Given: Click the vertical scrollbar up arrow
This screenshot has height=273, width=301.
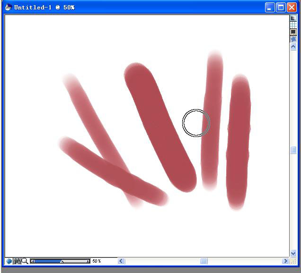Looking at the screenshot, I should pos(293,47).
